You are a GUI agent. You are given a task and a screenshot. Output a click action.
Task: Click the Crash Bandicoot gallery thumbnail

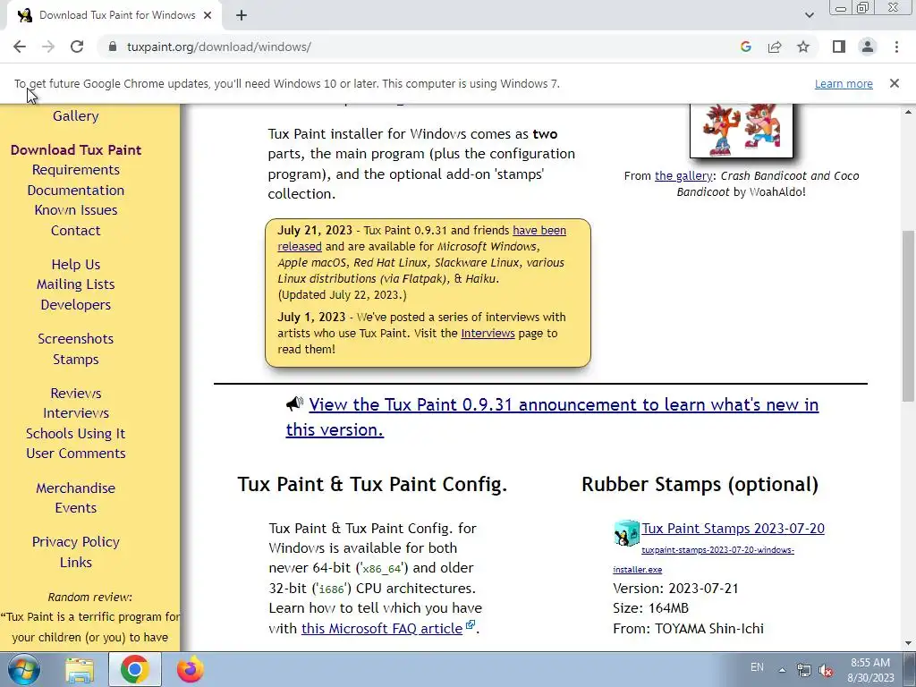point(742,131)
